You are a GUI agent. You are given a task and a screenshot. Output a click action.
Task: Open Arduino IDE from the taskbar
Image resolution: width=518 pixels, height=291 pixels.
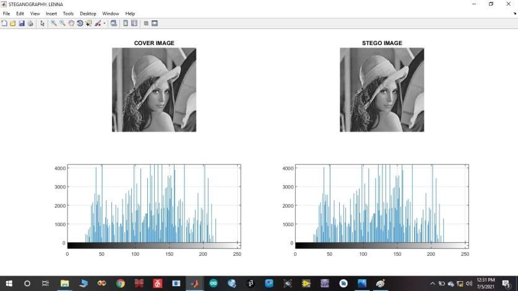click(214, 284)
